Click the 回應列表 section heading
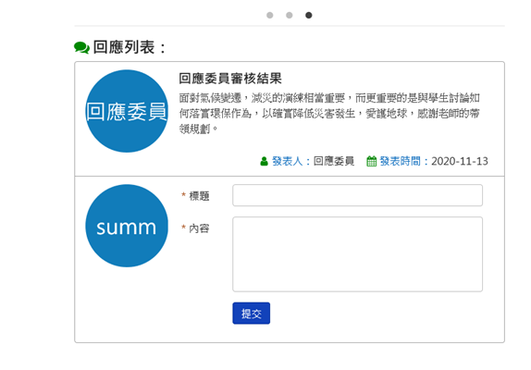531x370 pixels. 130,47
